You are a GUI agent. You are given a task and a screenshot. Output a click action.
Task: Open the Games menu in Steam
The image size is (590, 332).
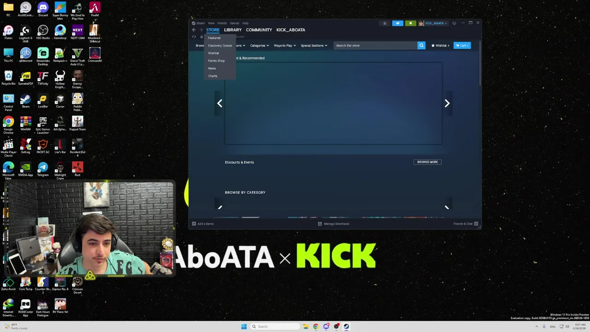[x=235, y=23]
